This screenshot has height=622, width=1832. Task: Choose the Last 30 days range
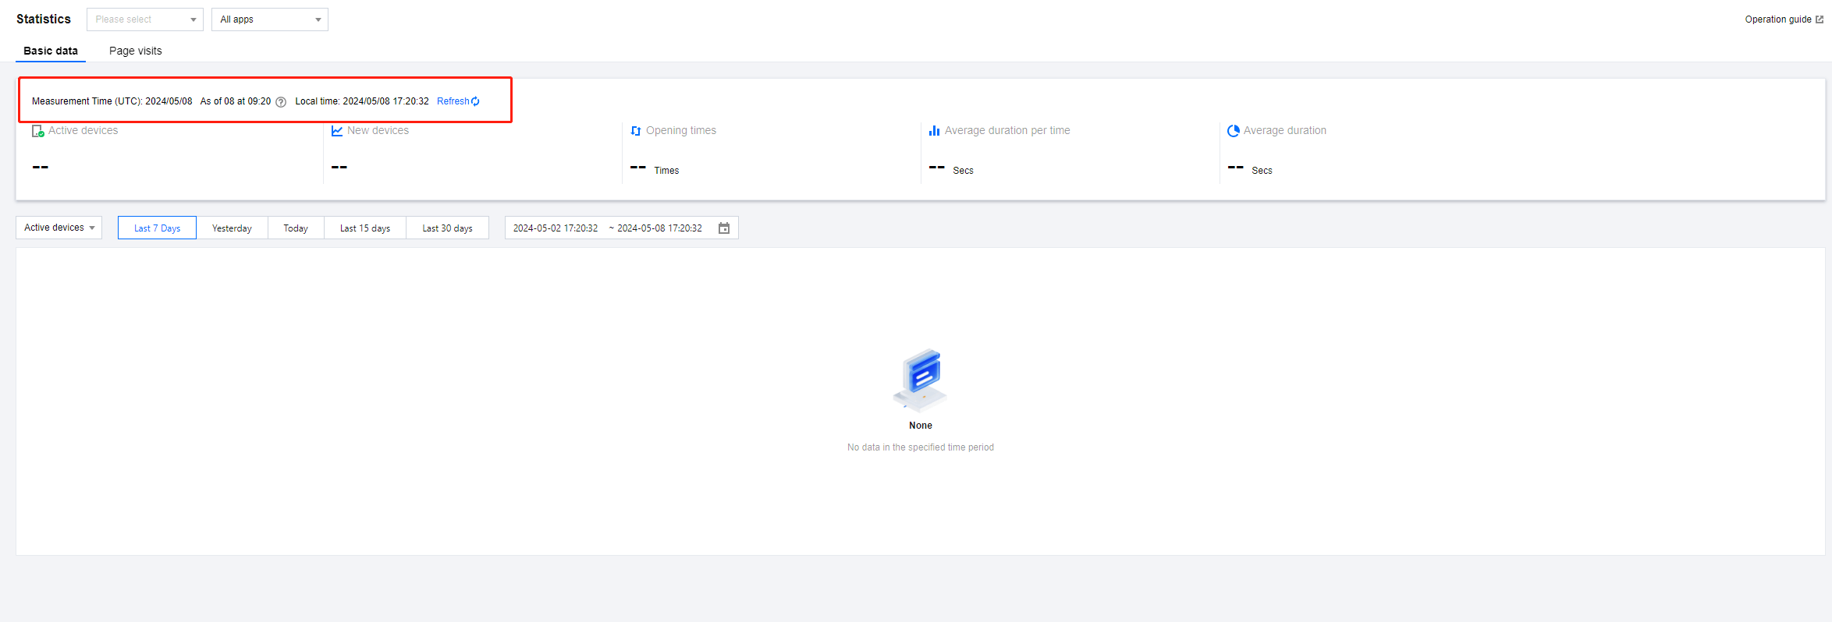[447, 228]
